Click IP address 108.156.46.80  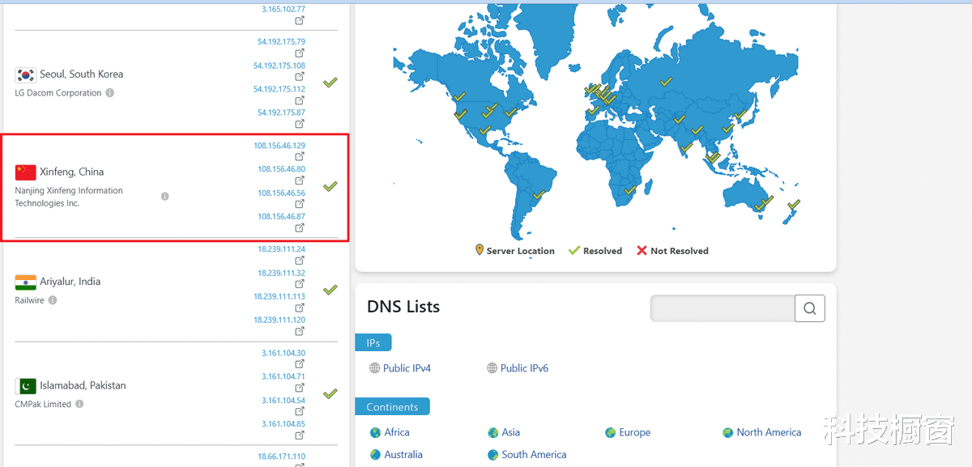coord(282,169)
